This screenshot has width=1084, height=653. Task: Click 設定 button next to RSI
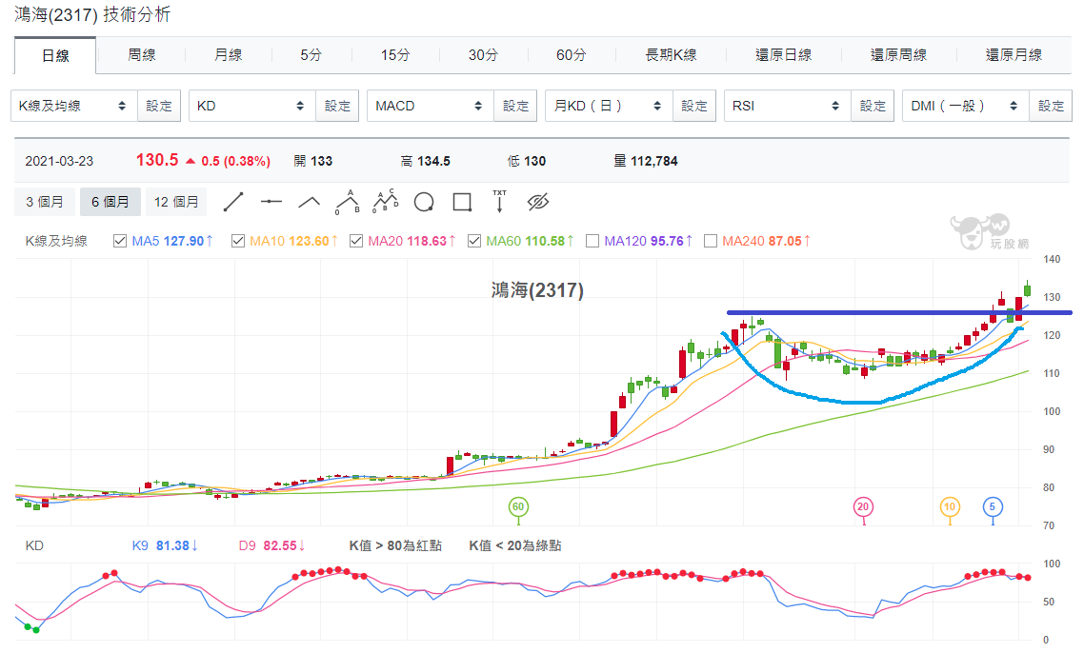873,106
